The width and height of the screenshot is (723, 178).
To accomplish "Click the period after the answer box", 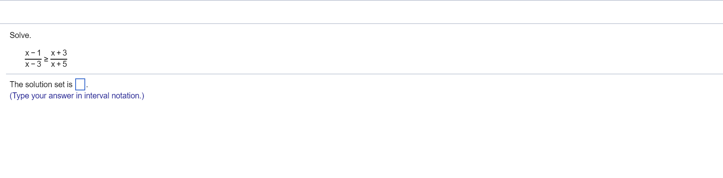I will (87, 87).
